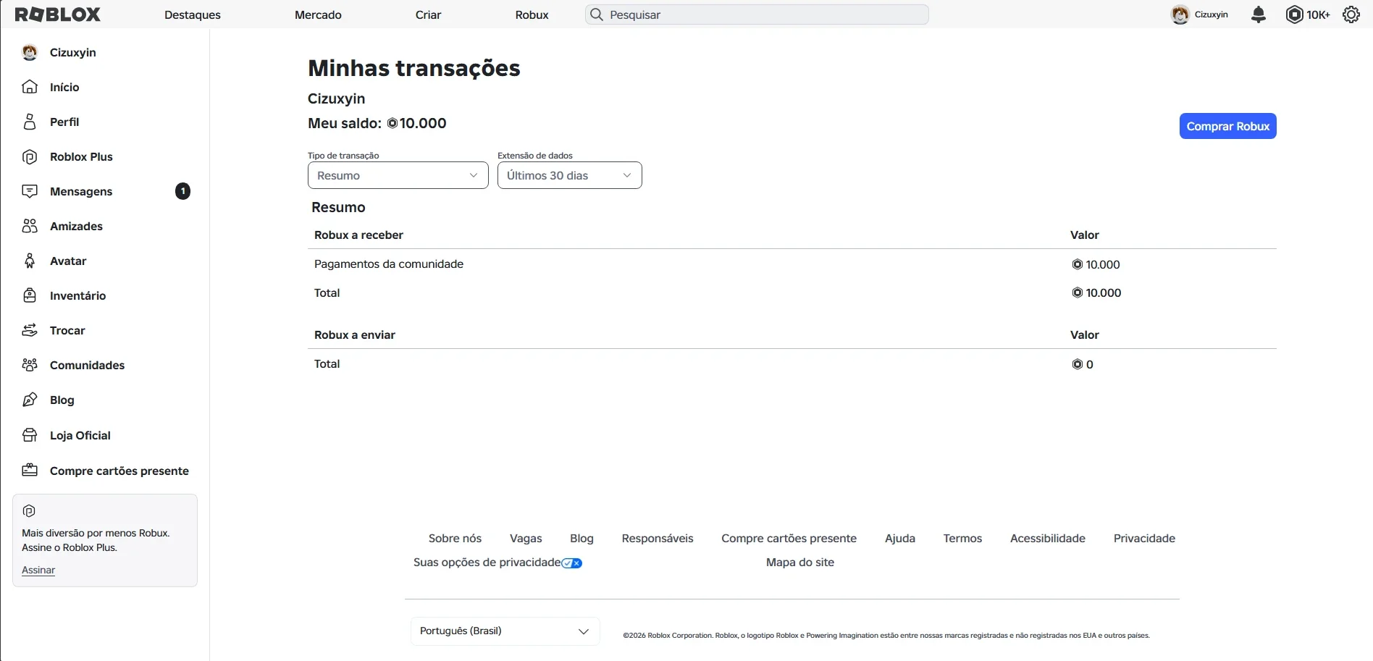The height and width of the screenshot is (661, 1373).
Task: Open the Vagas footer link
Action: [526, 538]
